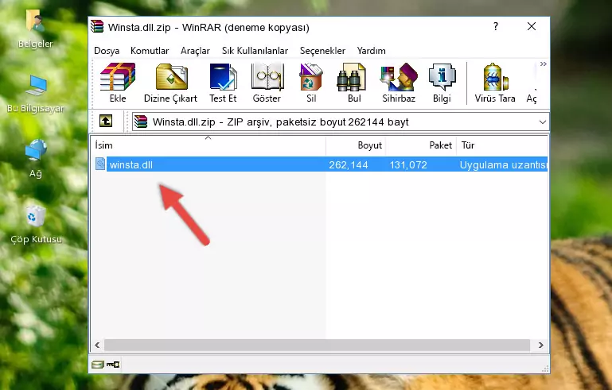Viewport: 612px width, 390px height.
Task: Open the Komutlar menu
Action: coord(150,51)
